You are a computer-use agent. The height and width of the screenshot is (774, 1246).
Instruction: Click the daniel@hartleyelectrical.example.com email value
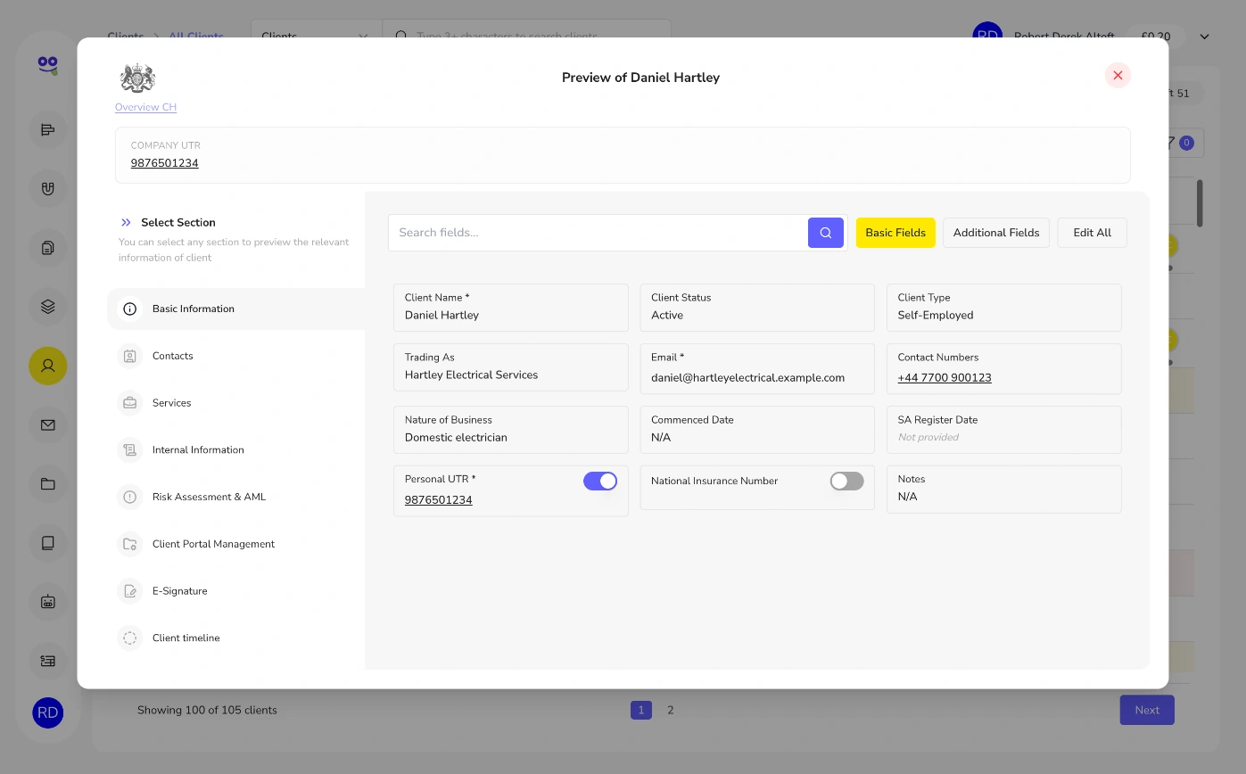747,377
